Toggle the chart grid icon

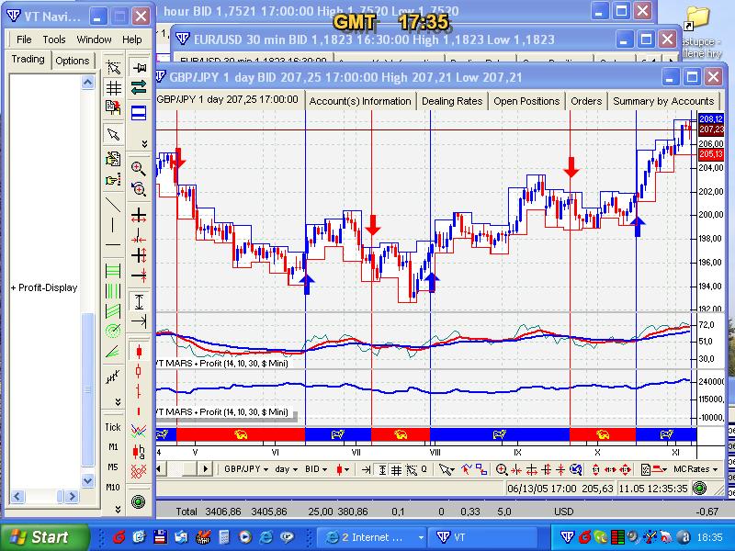[113, 88]
